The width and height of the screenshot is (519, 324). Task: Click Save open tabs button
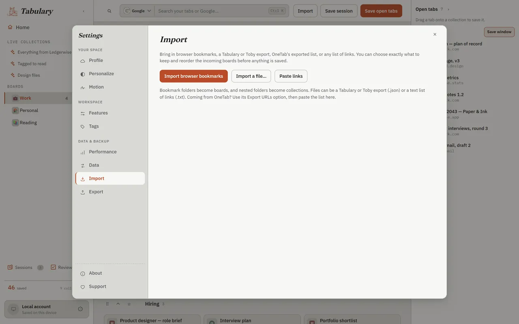381,11
